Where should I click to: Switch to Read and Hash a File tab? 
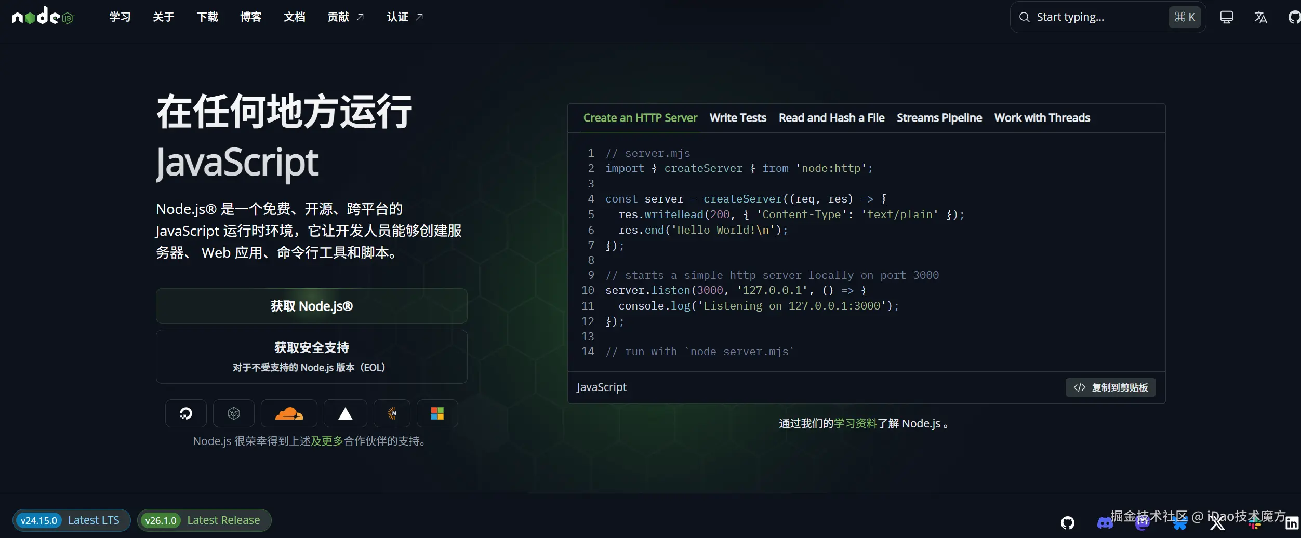tap(831, 118)
